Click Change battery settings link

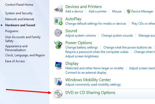tap(82, 47)
